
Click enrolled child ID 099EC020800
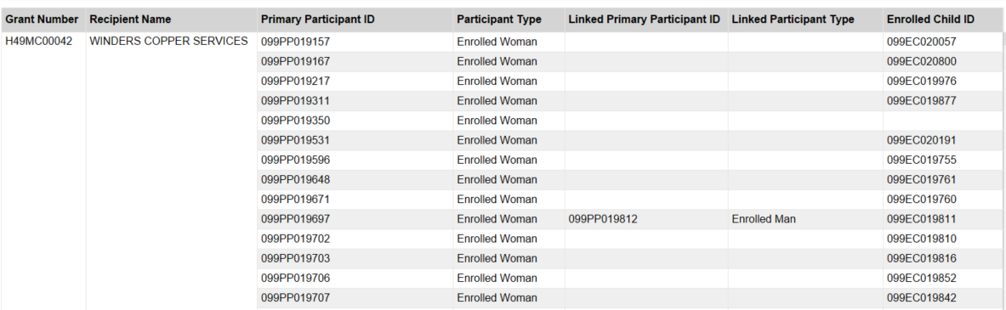[x=922, y=61]
